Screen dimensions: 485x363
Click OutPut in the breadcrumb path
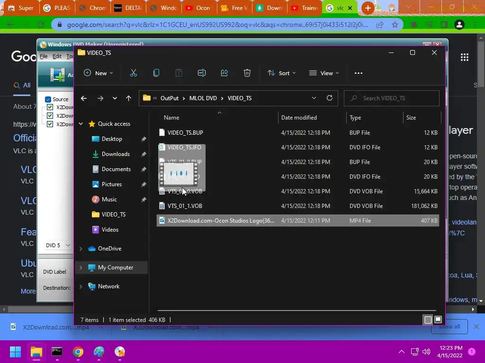coord(169,98)
